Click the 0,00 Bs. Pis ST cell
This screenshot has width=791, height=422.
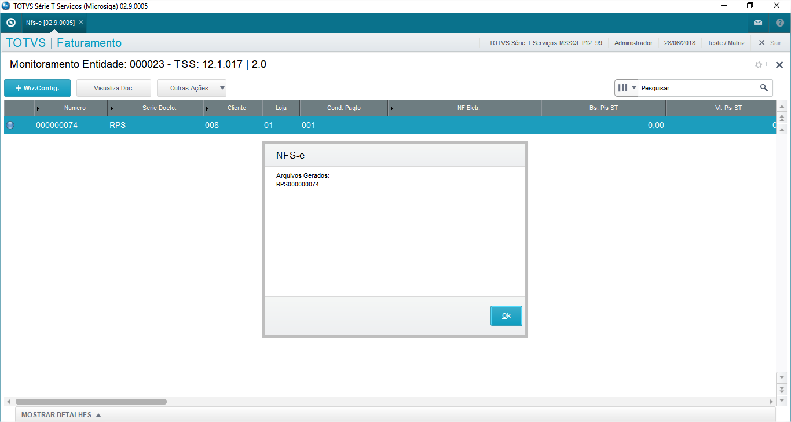click(603, 125)
